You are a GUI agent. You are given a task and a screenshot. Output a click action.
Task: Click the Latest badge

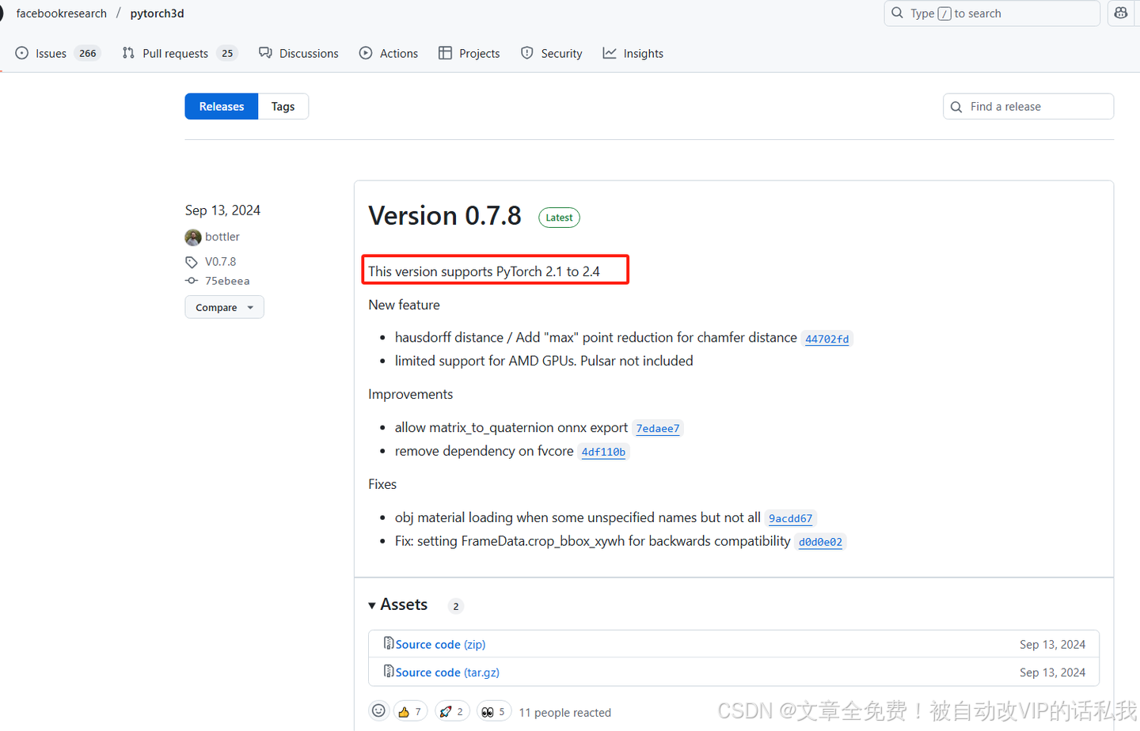click(559, 218)
